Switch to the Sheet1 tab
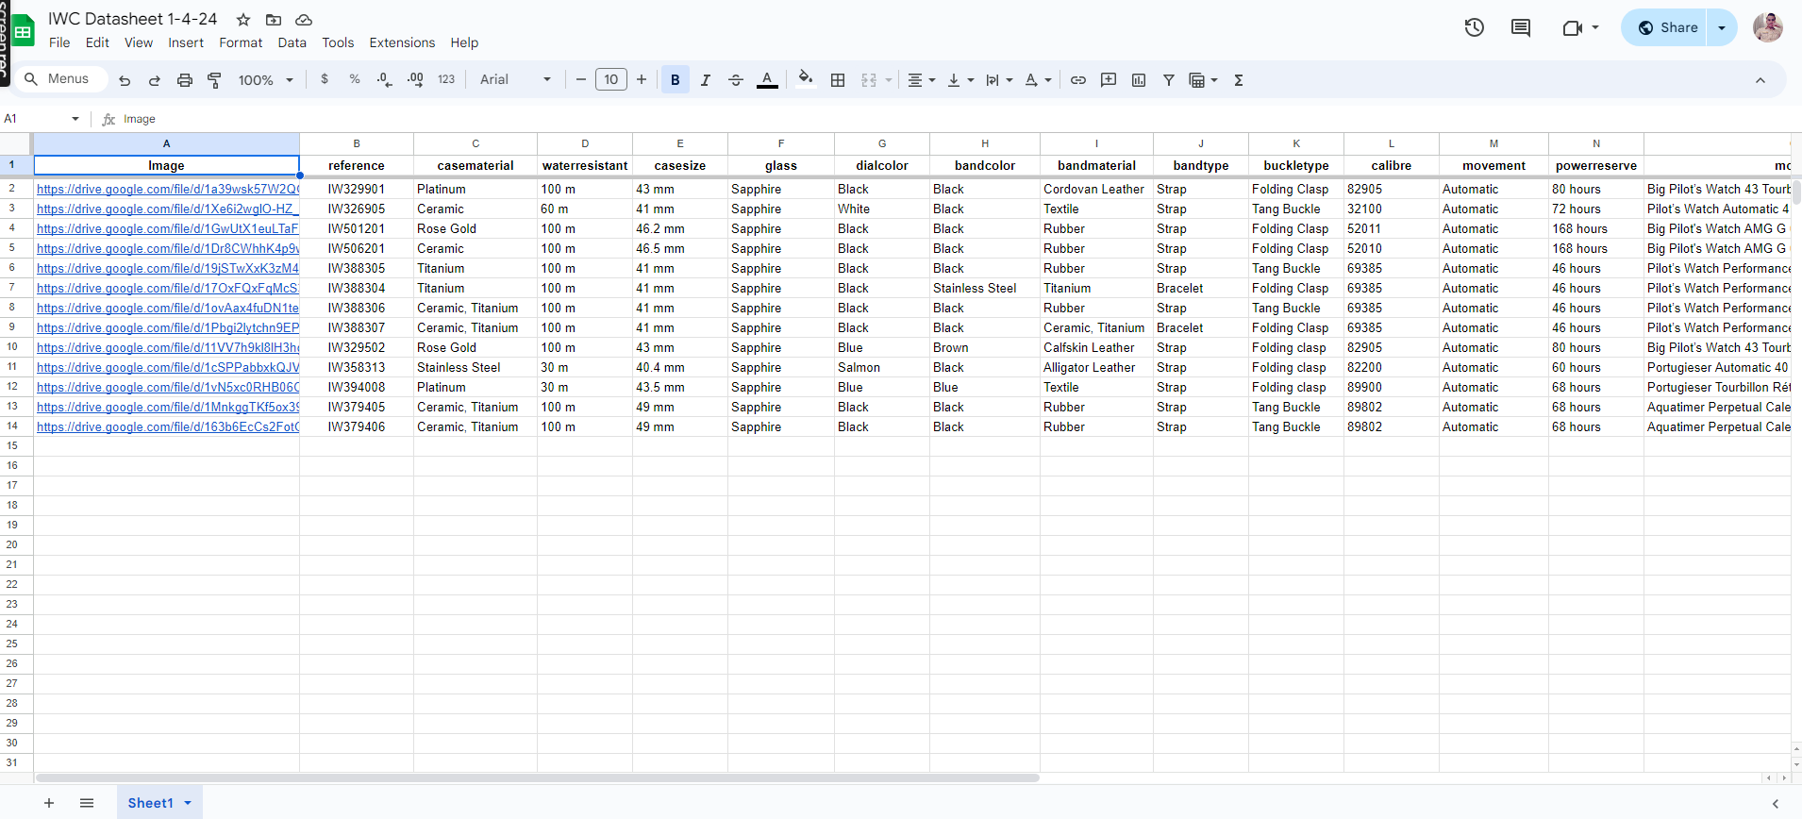This screenshot has width=1802, height=819. point(151,803)
